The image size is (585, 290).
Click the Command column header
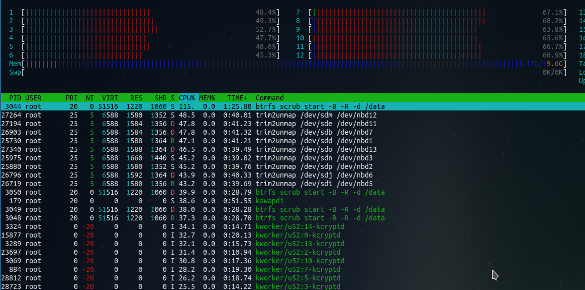click(270, 98)
